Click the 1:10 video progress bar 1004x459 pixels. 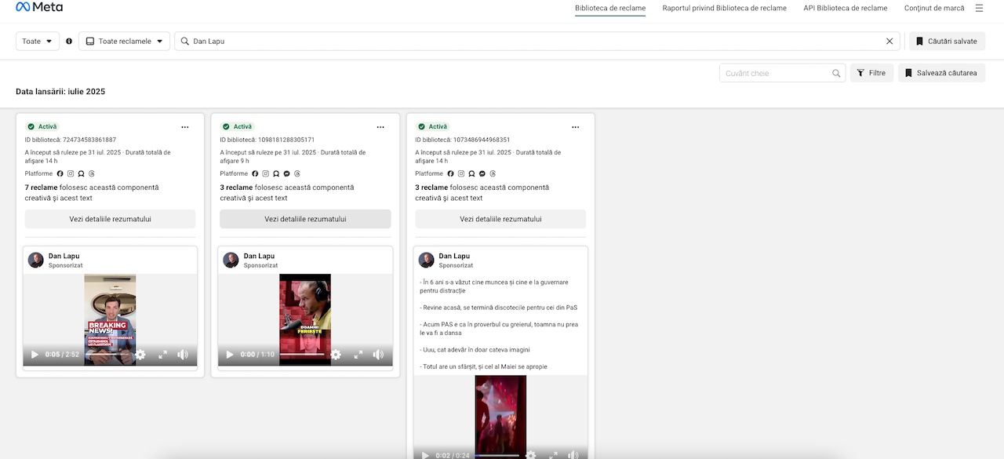303,355
